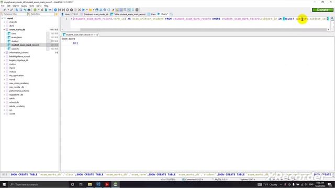The image size is (335, 188).
Task: Click the print icon in toolbar
Action: [x=29, y=10]
